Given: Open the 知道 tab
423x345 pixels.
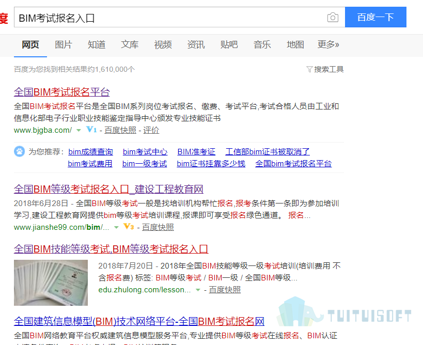Looking at the screenshot, I should coord(97,44).
